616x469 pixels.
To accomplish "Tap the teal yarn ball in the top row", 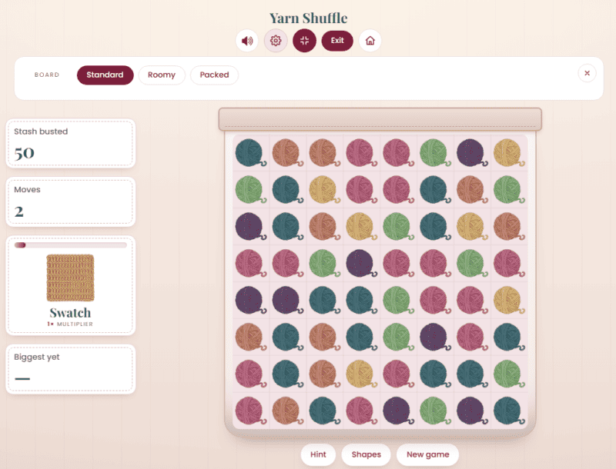I will [x=249, y=153].
